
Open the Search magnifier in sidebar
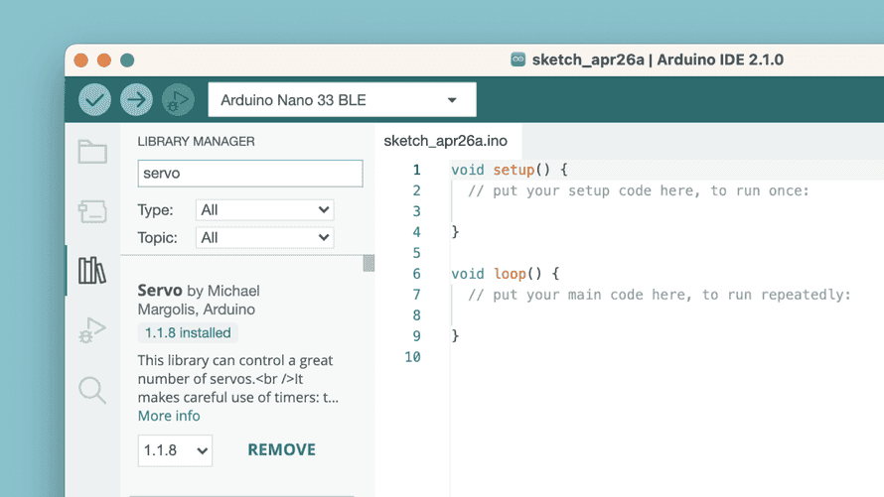click(x=92, y=390)
